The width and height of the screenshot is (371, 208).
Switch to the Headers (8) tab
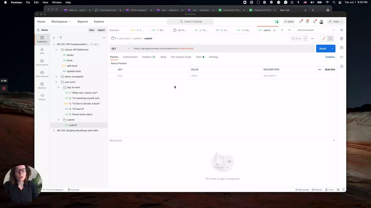coord(149,57)
